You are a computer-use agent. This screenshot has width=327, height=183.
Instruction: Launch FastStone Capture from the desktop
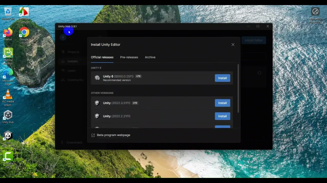click(24, 15)
